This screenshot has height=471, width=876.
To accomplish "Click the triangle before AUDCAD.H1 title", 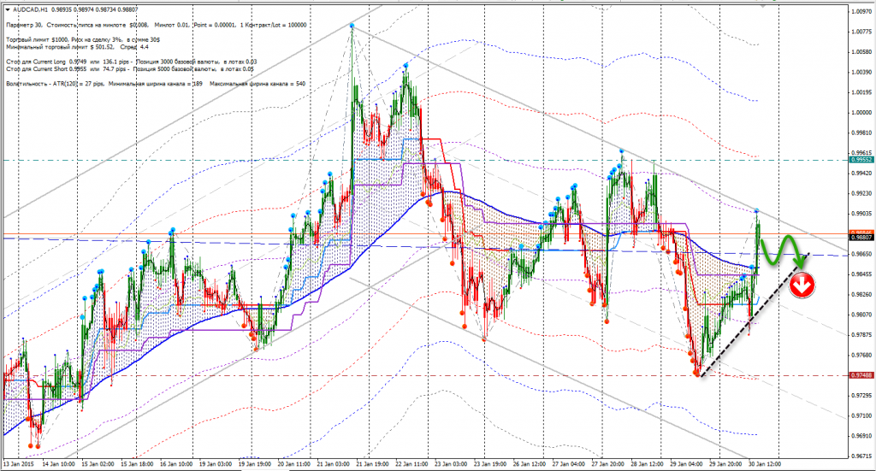I will coord(7,9).
